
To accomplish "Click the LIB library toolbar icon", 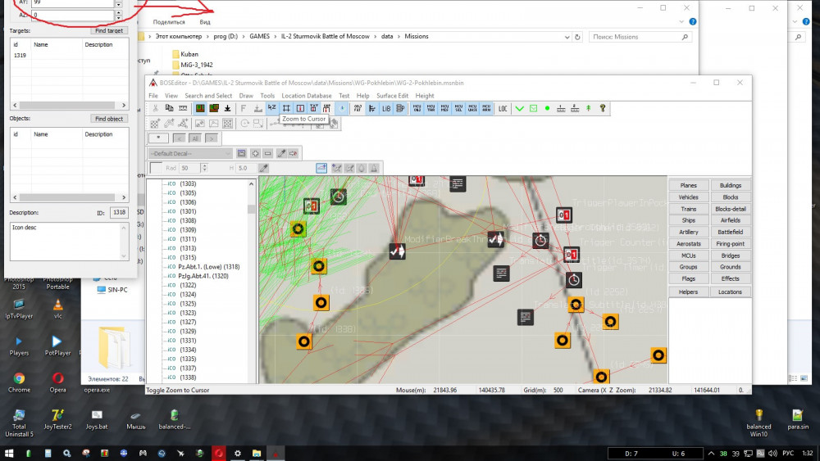I will coord(385,108).
